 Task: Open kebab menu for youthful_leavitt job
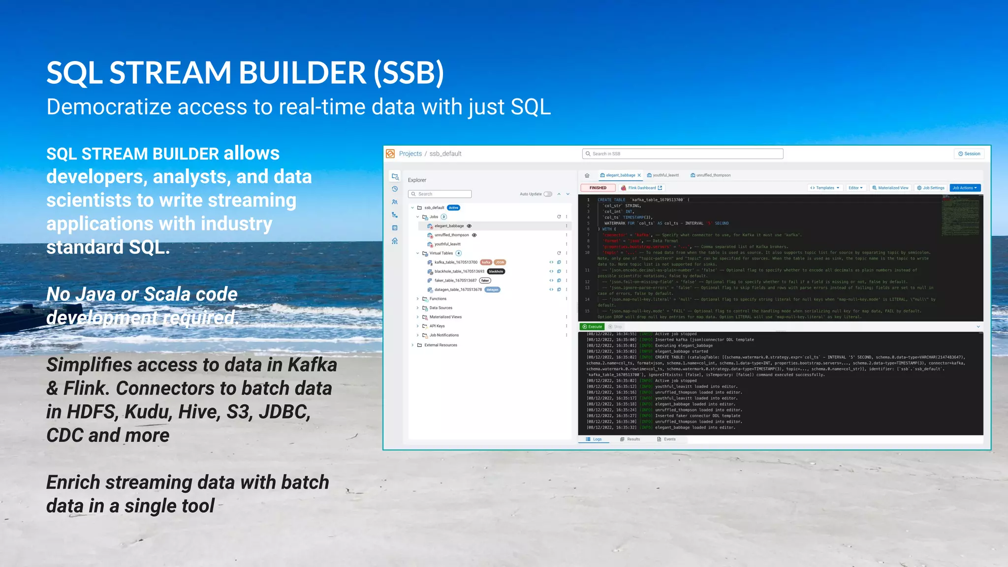567,244
